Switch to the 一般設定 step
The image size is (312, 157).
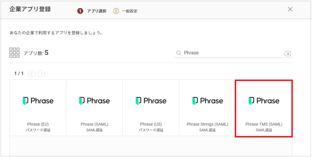point(130,11)
